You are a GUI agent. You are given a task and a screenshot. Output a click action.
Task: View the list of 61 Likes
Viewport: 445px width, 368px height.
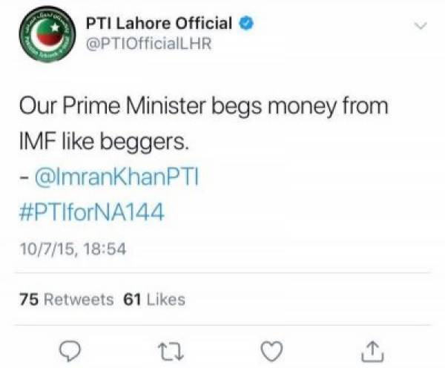point(154,300)
